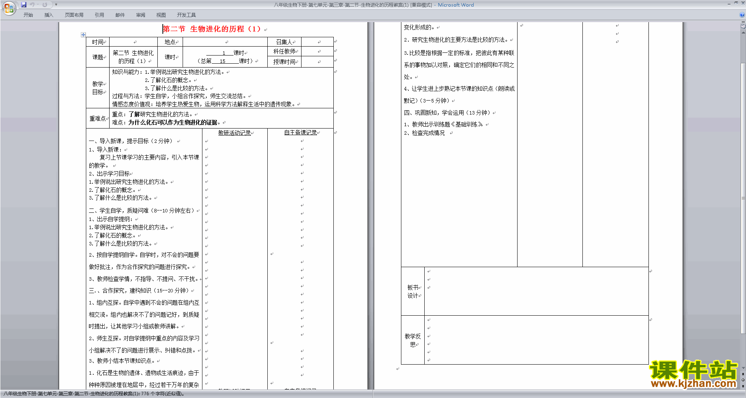Open Word Help via question mark

(x=742, y=15)
